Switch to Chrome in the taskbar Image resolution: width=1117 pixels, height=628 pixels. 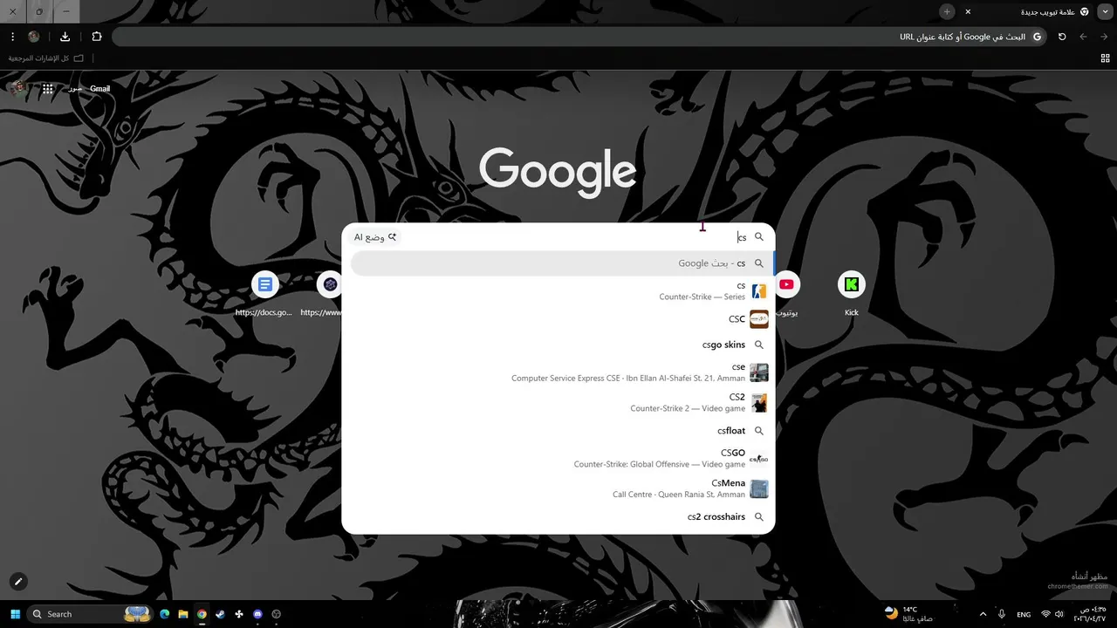coord(202,614)
